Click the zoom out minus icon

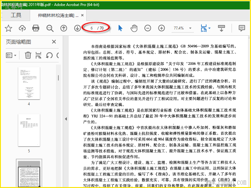click(x=147, y=28)
